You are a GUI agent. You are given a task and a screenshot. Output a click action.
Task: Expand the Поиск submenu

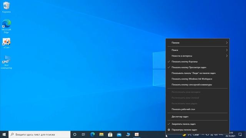198,50
